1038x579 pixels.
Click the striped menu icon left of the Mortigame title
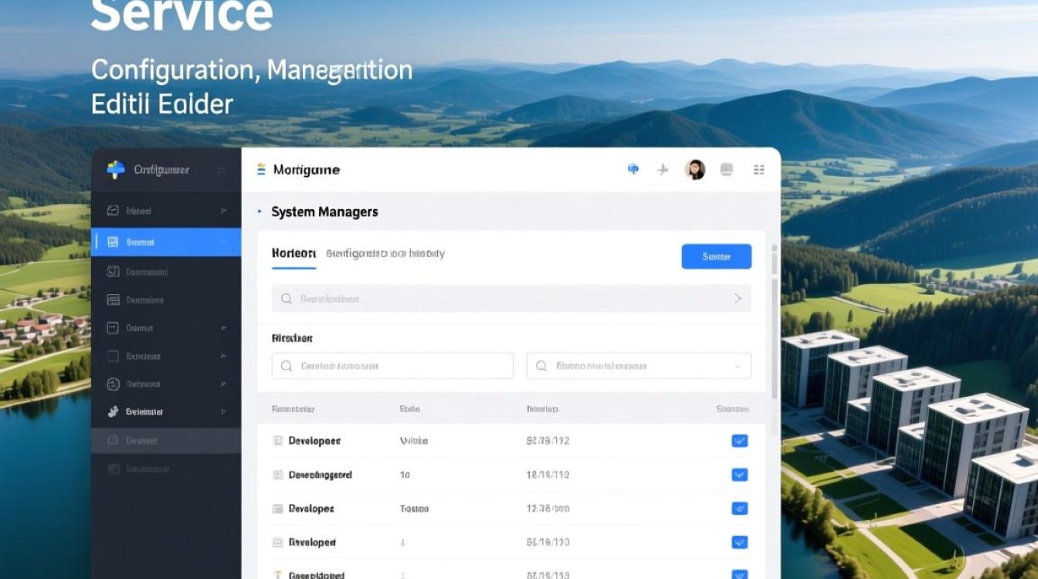[x=261, y=170]
